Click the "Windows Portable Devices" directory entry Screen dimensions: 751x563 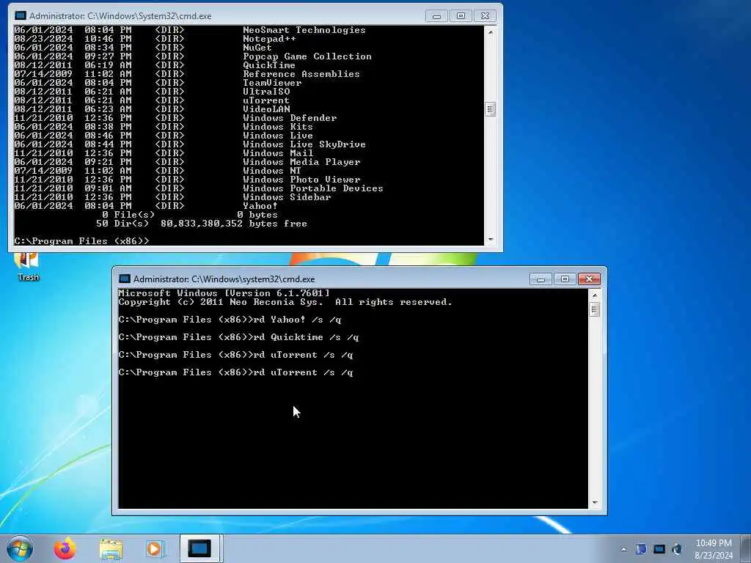click(x=312, y=188)
